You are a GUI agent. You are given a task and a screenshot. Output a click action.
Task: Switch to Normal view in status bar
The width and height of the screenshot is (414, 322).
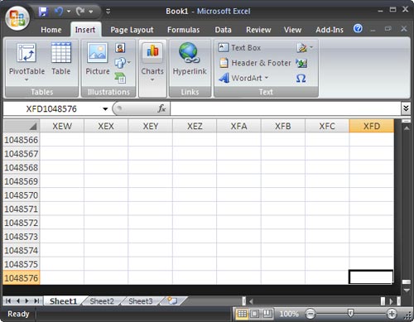(x=242, y=314)
